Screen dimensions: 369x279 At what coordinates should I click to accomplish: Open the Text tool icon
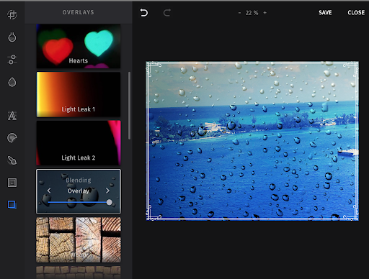click(12, 115)
